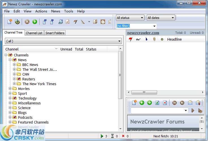The height and width of the screenshot is (141, 208).
Task: Select The New York Times channel
Action: 39,84
